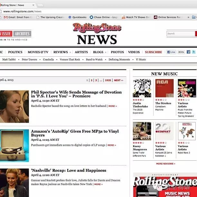Expand the Blogs dropdown arrow
The height and width of the screenshot is (197, 197).
point(106,52)
